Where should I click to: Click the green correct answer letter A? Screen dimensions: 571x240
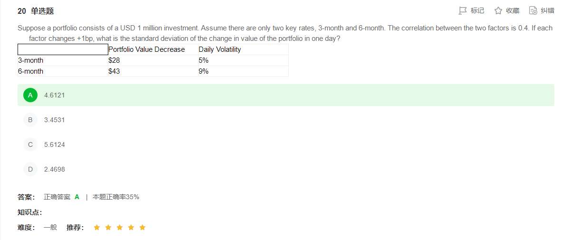77,197
